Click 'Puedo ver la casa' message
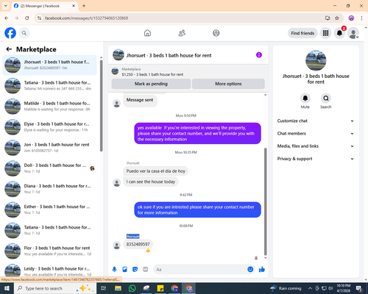This screenshot has width=368, height=294. (x=156, y=171)
